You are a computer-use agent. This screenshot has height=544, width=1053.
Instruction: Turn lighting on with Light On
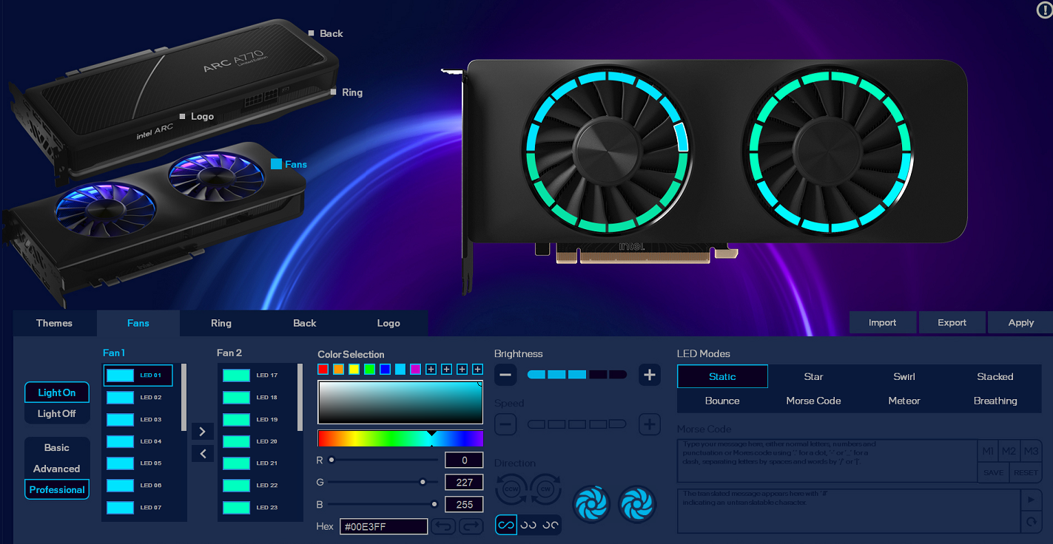click(57, 392)
